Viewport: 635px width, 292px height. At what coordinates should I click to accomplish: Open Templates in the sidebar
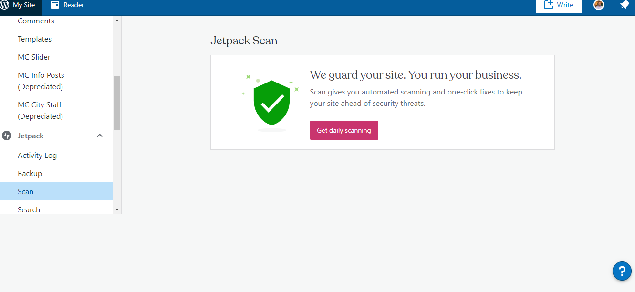click(x=34, y=39)
